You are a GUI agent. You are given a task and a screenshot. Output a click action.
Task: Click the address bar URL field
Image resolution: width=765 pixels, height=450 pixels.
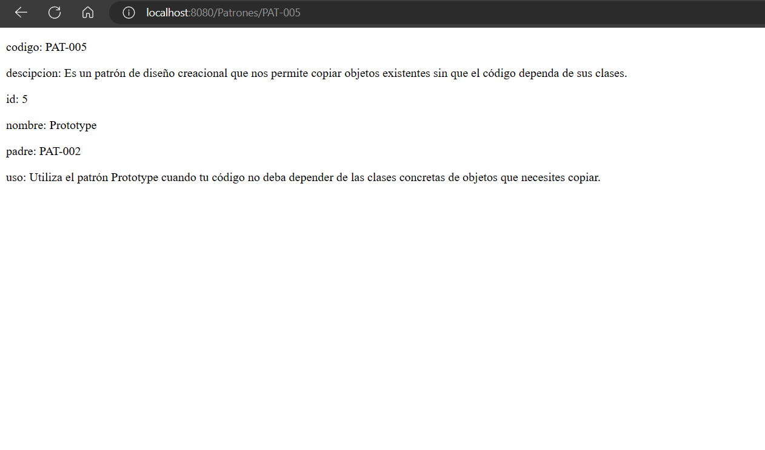pyautogui.click(x=364, y=12)
